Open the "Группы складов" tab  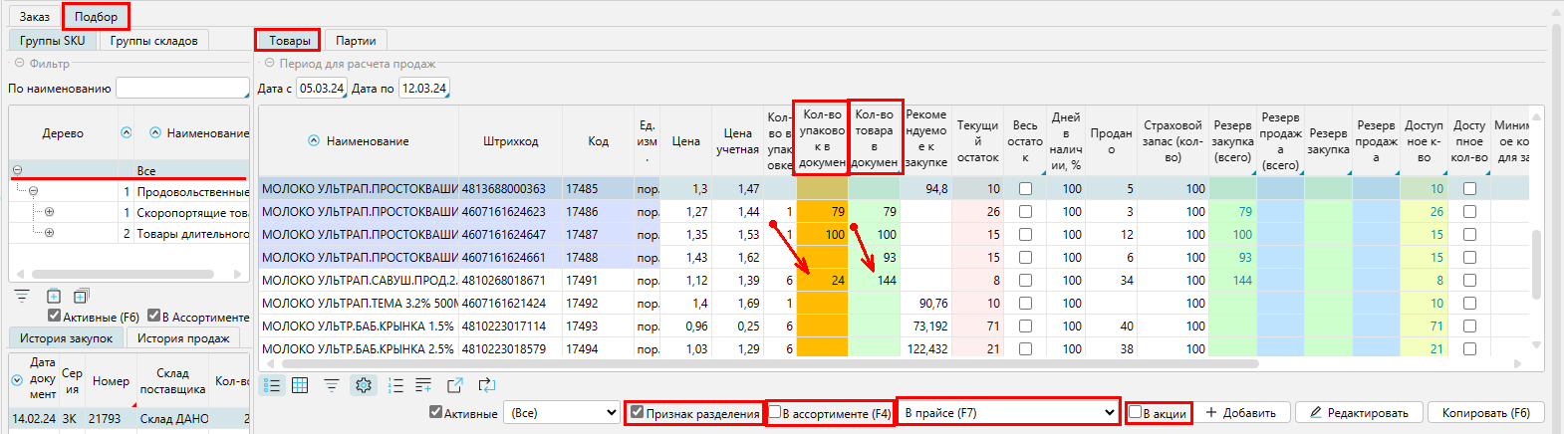pyautogui.click(x=153, y=41)
